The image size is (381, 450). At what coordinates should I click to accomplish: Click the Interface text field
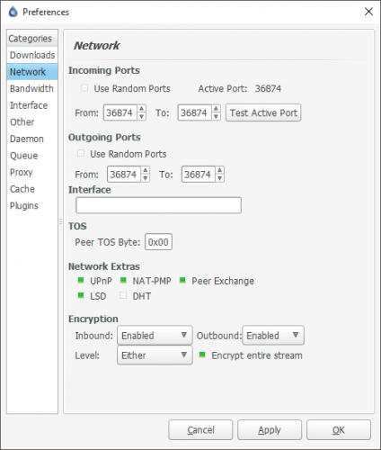pyautogui.click(x=158, y=205)
